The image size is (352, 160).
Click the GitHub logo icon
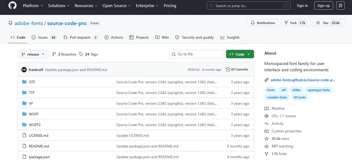pyautogui.click(x=13, y=5)
